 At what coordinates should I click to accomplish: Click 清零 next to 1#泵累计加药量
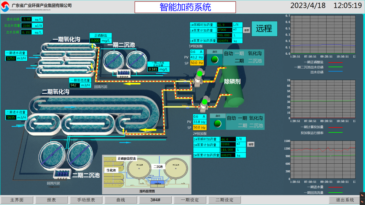coord(246,30)
